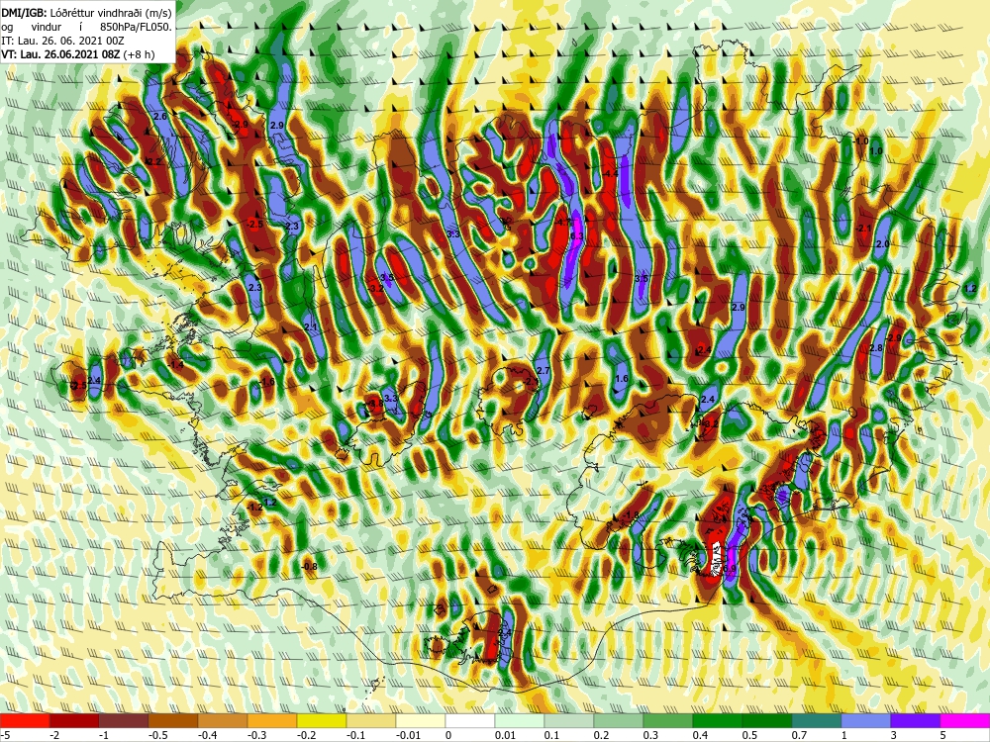
Task: Click the '-0.8' value label on the map
Action: 309,567
